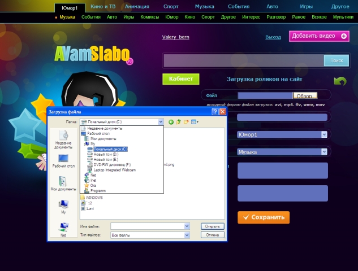The width and height of the screenshot is (358, 271).
Task: Click Открыть in the file dialog
Action: (x=212, y=226)
